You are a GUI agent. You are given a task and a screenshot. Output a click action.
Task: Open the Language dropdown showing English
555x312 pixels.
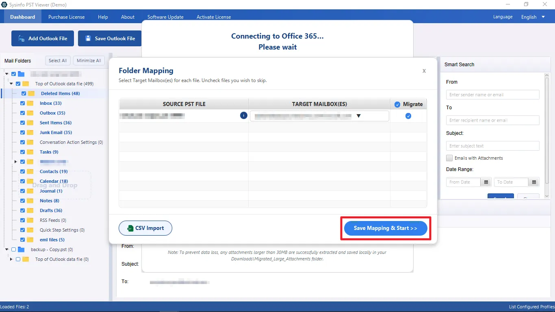point(533,17)
